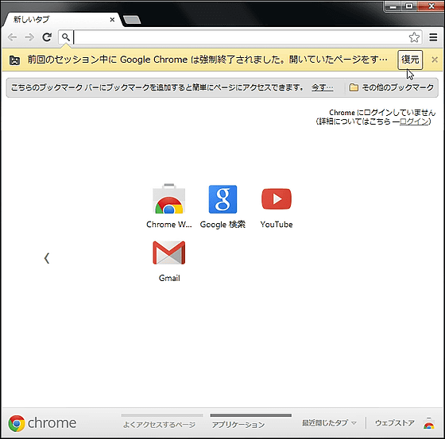
Task: Click the crash message text in infobar
Action: 207,60
